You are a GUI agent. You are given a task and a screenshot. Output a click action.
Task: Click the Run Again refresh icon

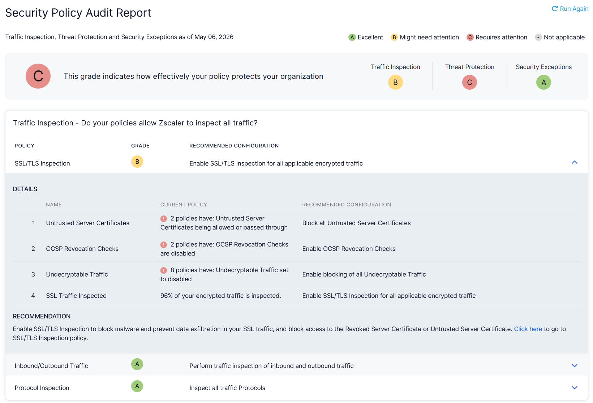click(555, 9)
